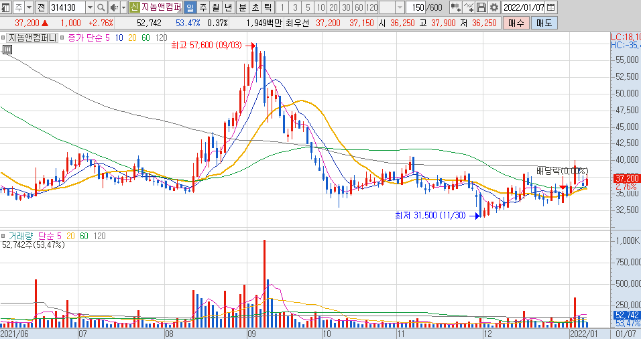Image resolution: width=641 pixels, height=339 pixels.
Task: Click the data table grid icon in chart
Action: point(7,50)
